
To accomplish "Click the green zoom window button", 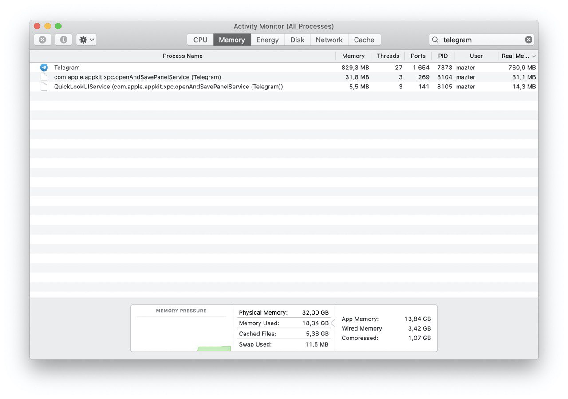I will click(x=59, y=26).
